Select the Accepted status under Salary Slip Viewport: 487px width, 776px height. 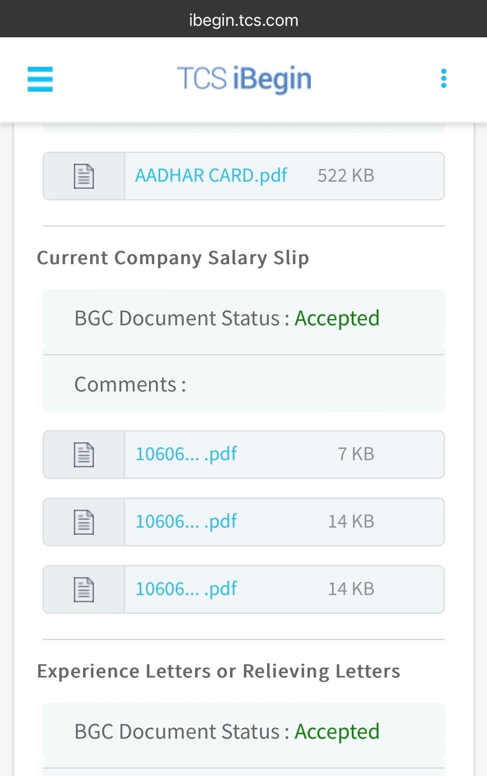click(338, 318)
